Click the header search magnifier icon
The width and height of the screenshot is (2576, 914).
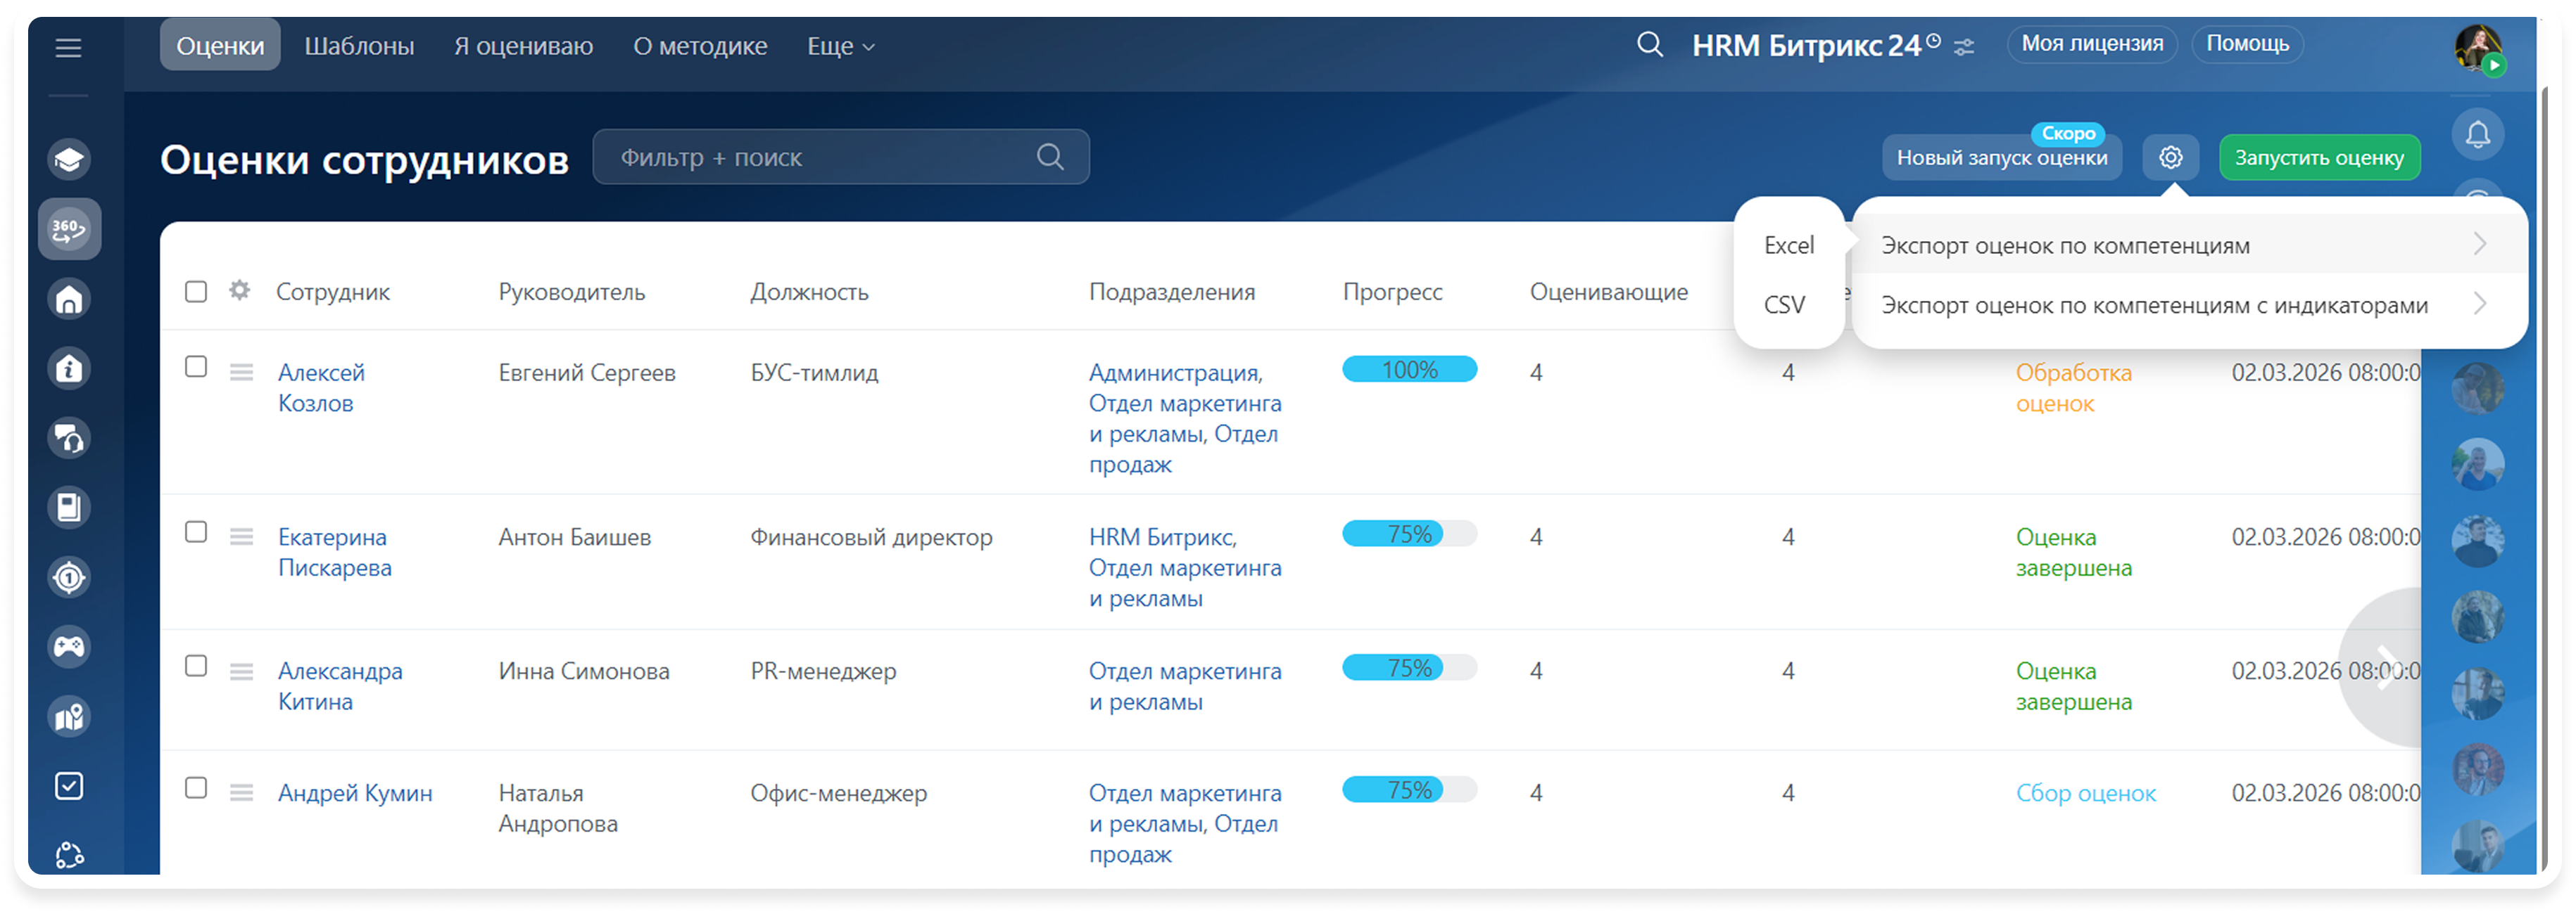click(x=1649, y=45)
